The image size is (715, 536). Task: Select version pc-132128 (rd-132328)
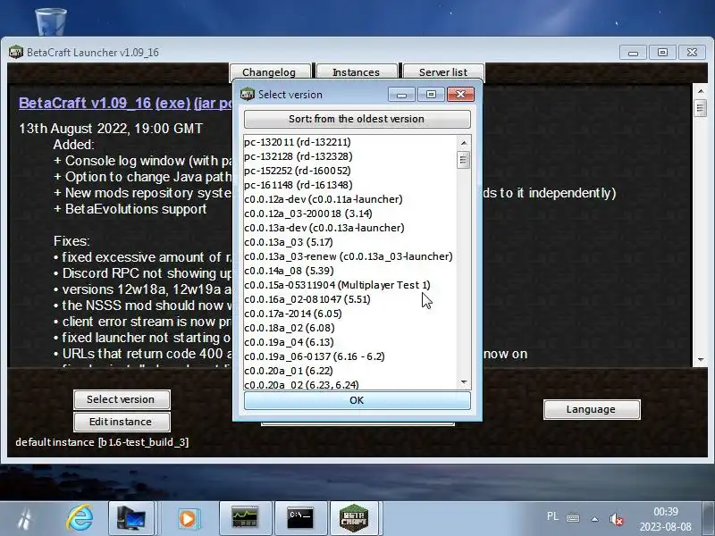tap(350, 156)
